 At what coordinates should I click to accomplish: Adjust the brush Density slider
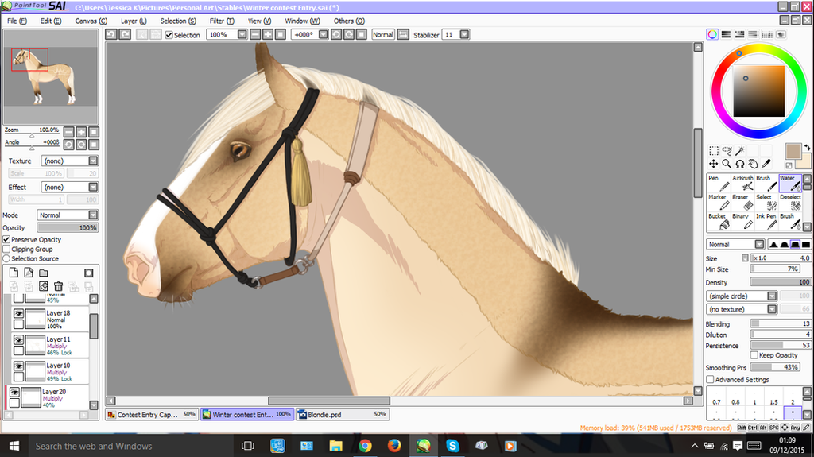click(781, 282)
